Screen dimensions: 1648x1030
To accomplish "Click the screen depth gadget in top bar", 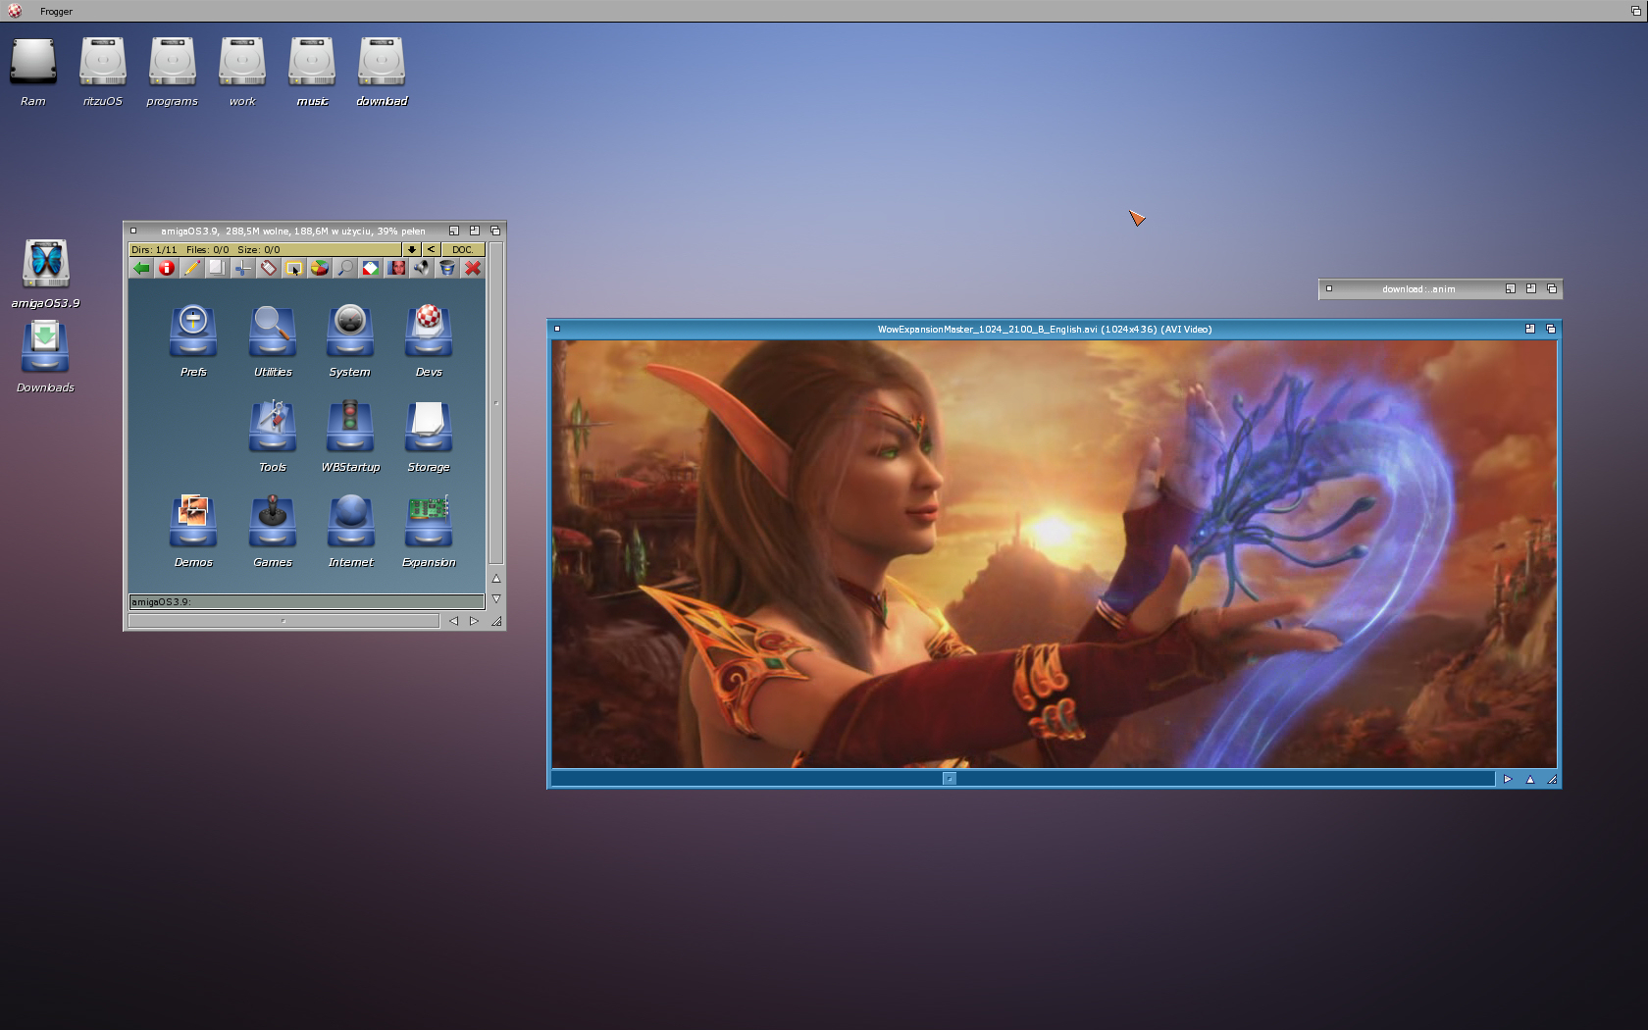I will 1635,12.
